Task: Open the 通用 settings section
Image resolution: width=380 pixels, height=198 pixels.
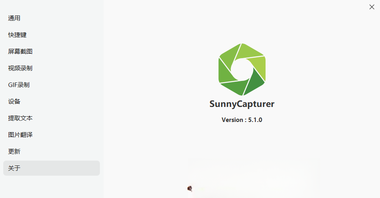Action: tap(52, 18)
